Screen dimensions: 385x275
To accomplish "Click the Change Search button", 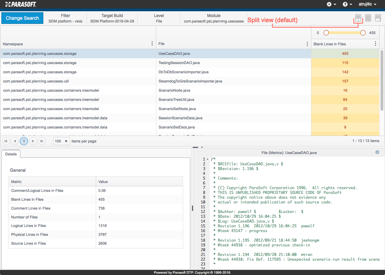I will (x=23, y=18).
